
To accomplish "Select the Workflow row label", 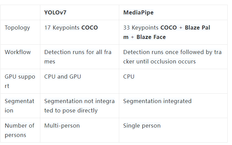I will (x=18, y=52).
